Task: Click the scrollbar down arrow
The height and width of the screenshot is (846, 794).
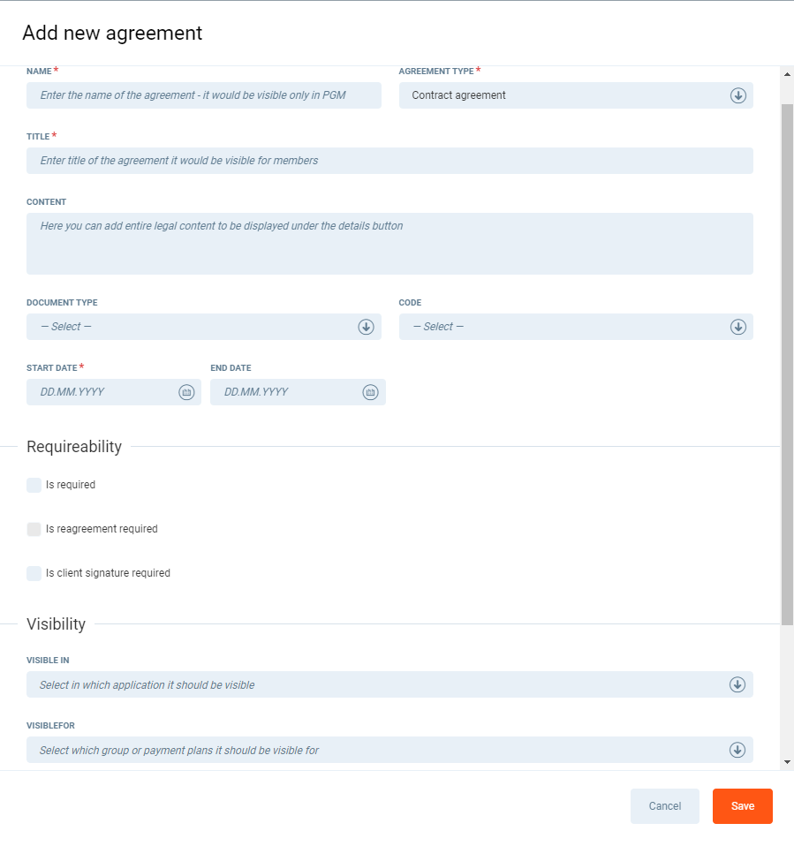Action: pyautogui.click(x=787, y=761)
